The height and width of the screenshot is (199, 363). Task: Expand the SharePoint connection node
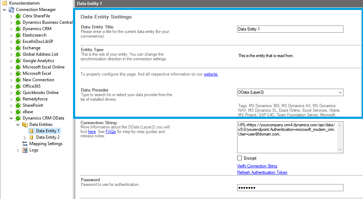coord(11,105)
